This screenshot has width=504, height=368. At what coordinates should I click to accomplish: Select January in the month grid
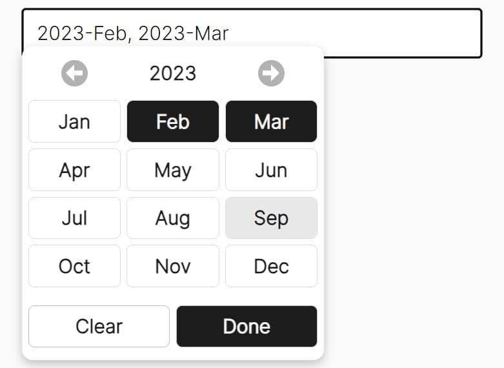[74, 121]
